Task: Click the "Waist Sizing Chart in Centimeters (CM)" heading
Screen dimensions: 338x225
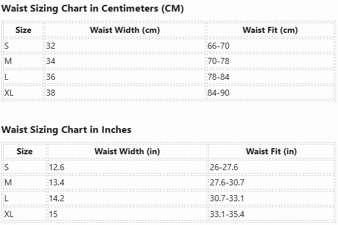Action: coord(92,9)
